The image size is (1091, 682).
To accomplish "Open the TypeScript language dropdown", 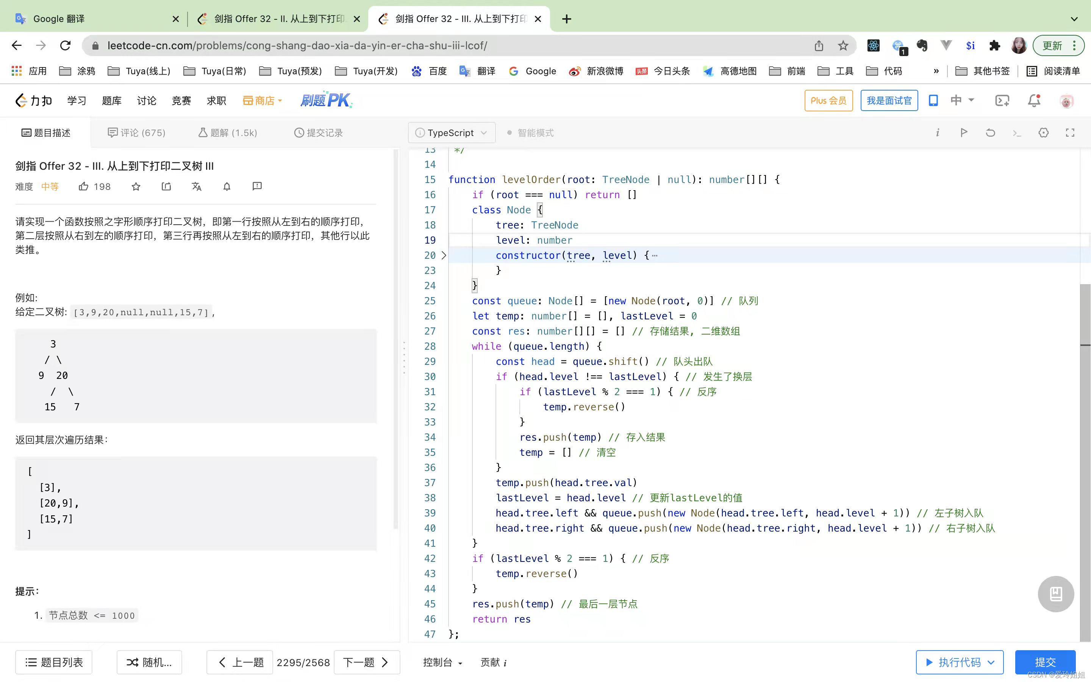I will click(x=451, y=133).
